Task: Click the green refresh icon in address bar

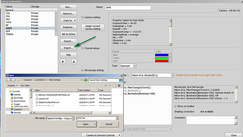Action: point(86,80)
